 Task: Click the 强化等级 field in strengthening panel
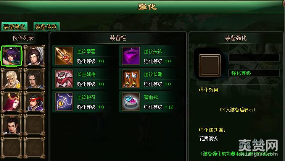click(254, 73)
